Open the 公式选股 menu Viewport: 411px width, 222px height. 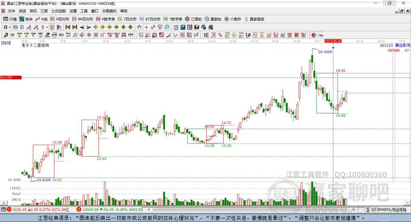59,11
